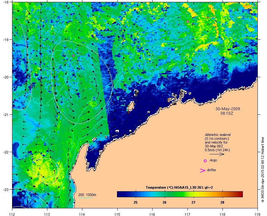Click the latitude axis label '-22'
This screenshot has width=267, height=216.
tap(6, 152)
